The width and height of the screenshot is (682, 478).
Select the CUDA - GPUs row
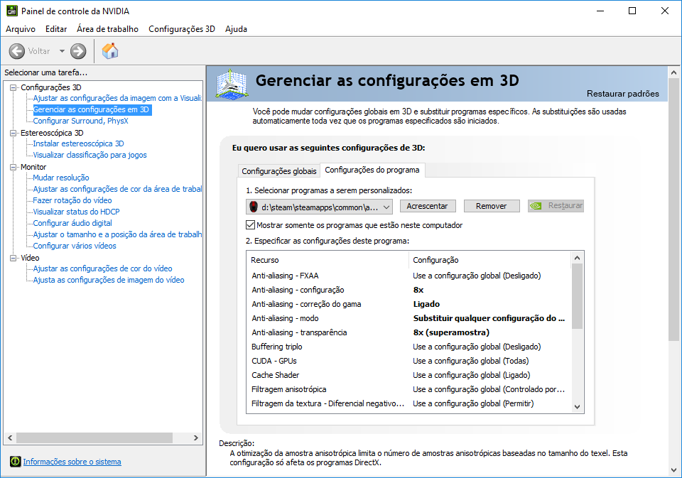point(409,361)
